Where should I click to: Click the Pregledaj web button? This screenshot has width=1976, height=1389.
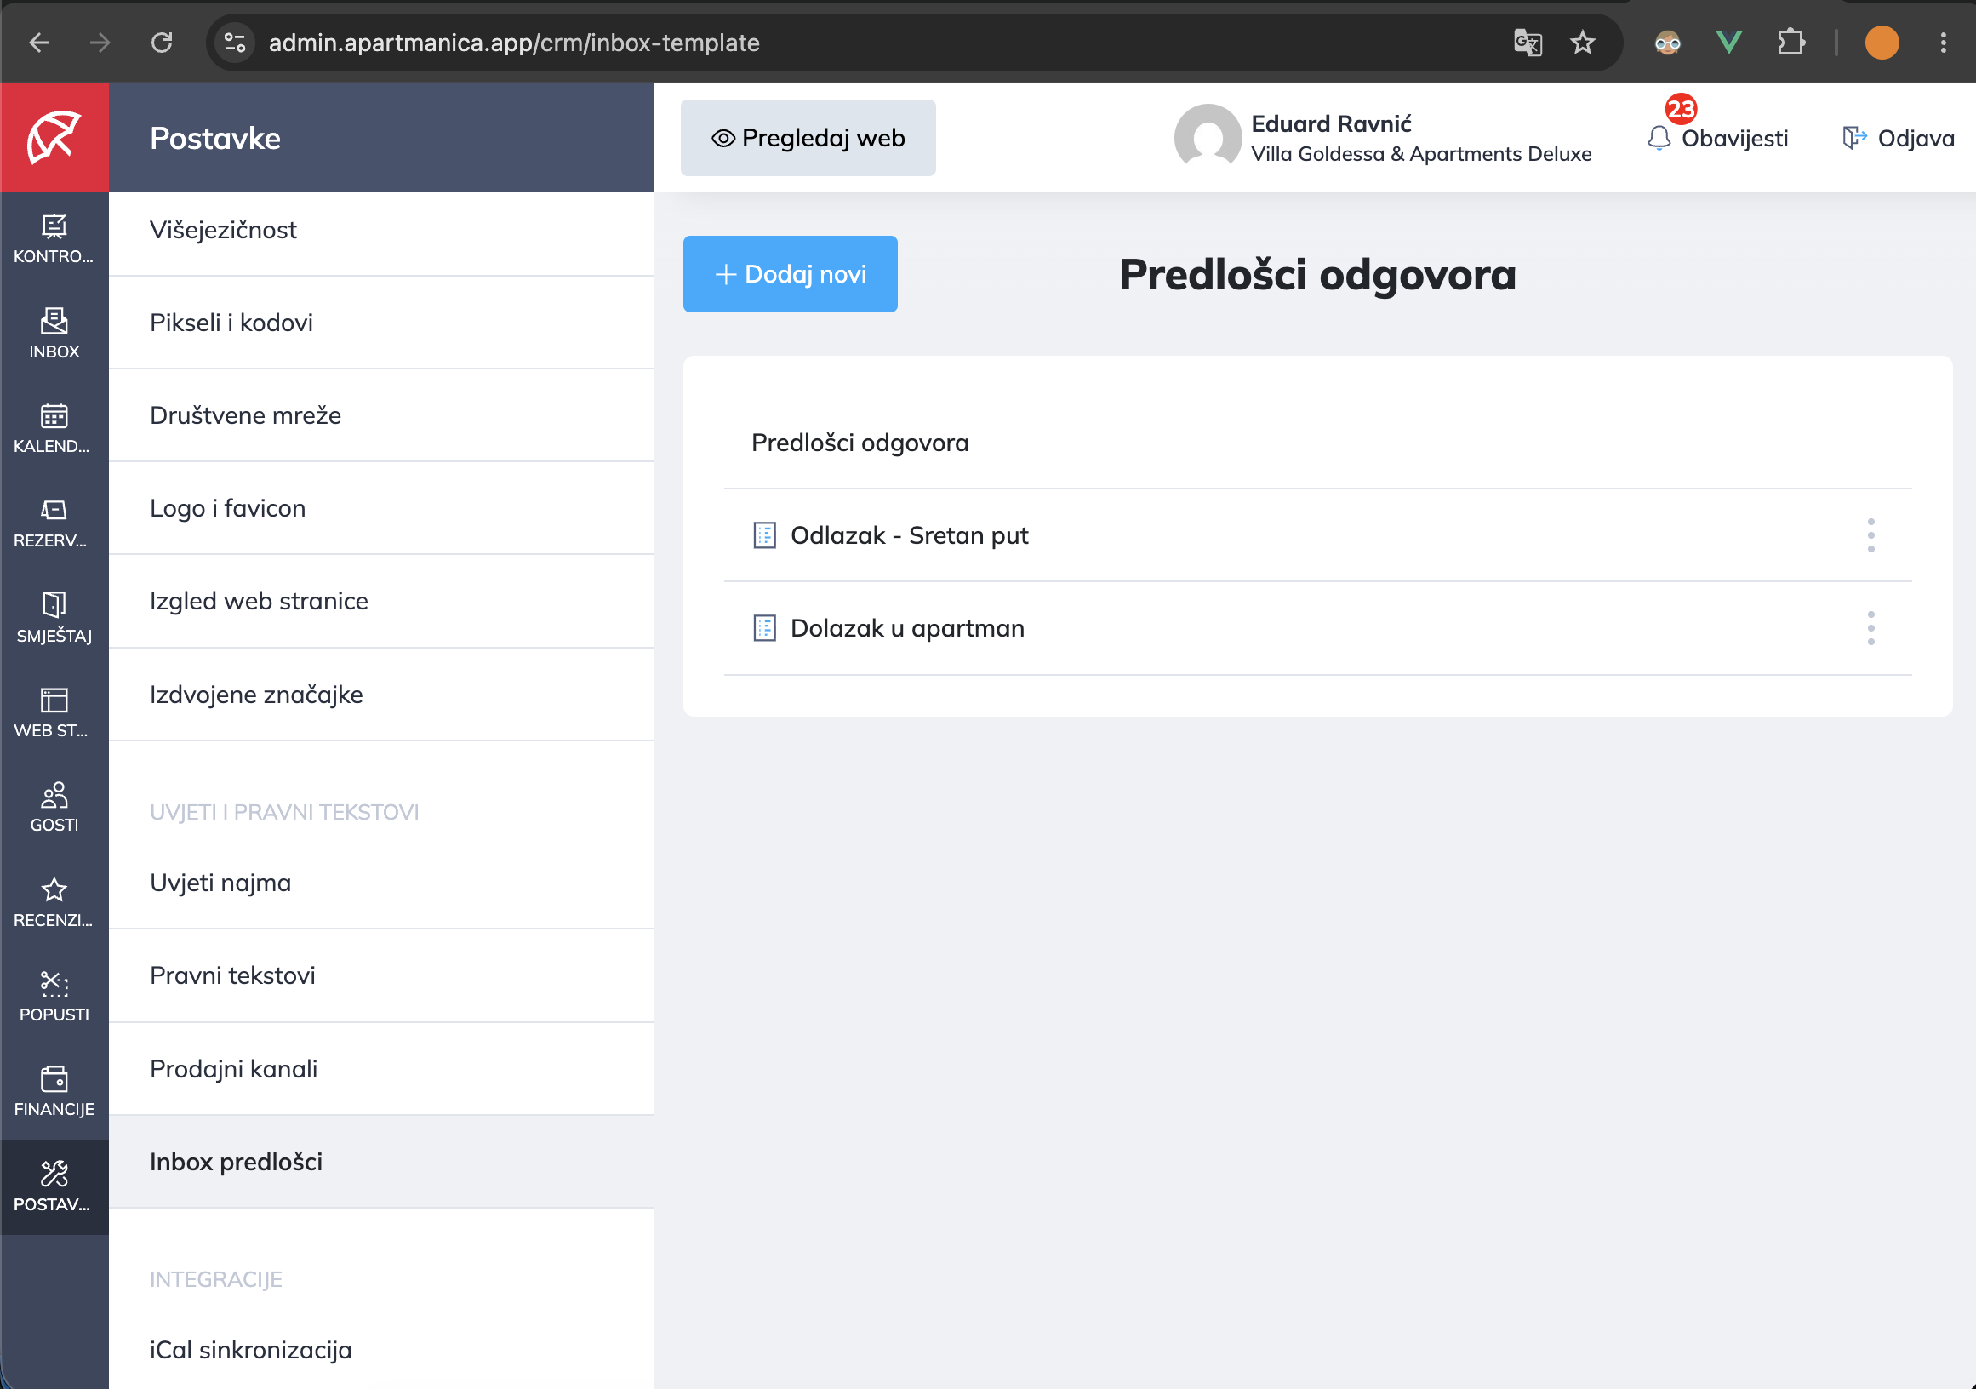coord(808,138)
